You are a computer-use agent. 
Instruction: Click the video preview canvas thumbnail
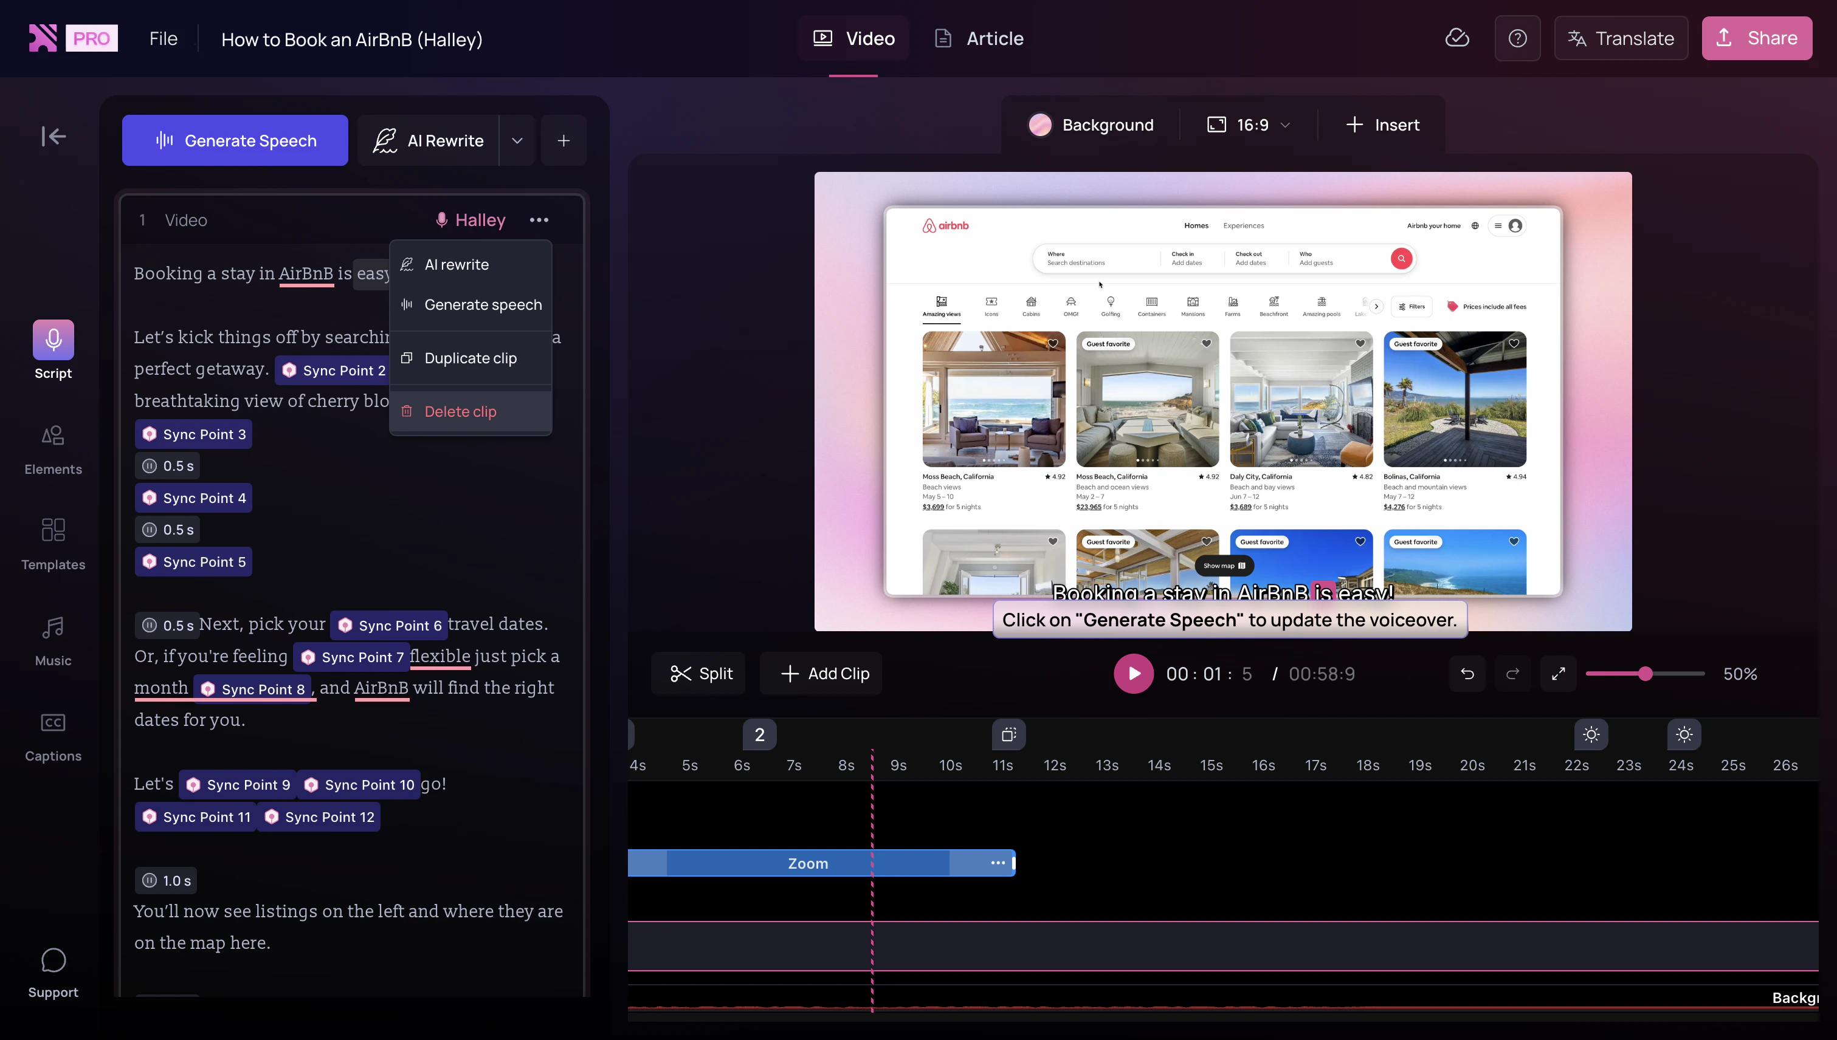pos(1222,401)
